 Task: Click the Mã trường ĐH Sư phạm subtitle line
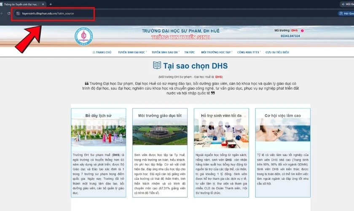point(190,77)
